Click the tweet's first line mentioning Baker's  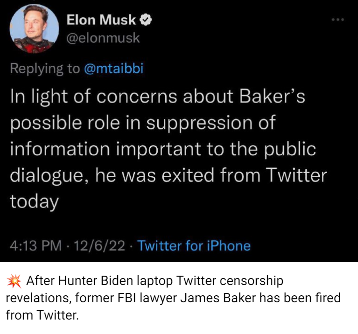[x=157, y=97]
